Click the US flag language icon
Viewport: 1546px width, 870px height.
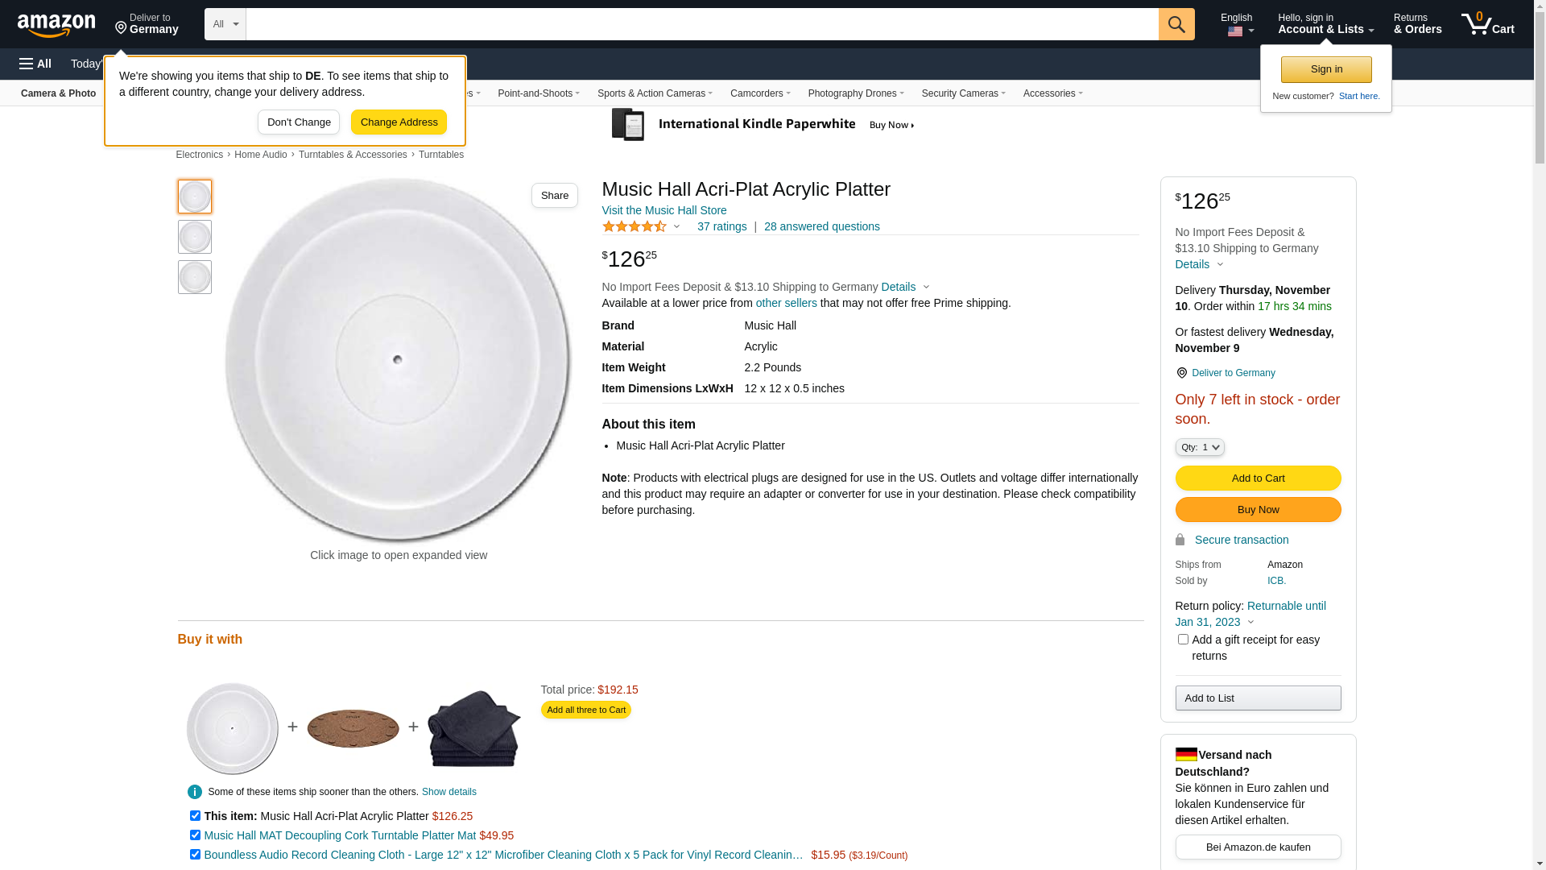[1235, 31]
